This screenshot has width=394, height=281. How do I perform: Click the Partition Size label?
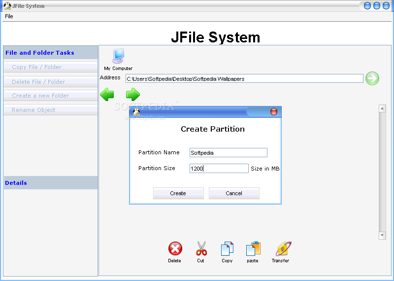[x=157, y=168]
